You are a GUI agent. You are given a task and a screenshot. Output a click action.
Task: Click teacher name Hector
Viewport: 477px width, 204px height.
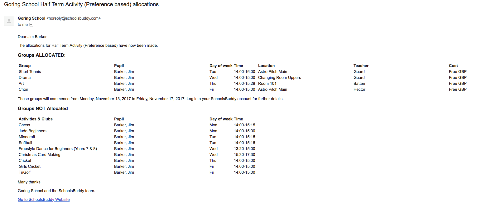[359, 90]
